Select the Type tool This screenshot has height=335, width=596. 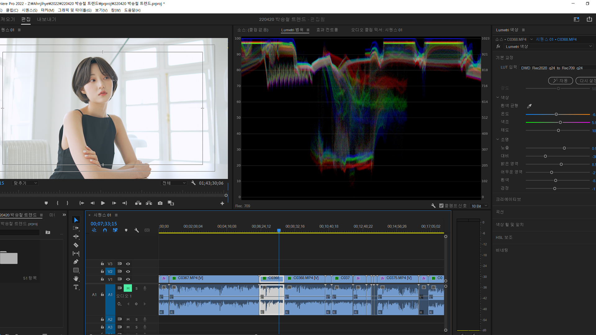coord(76,287)
